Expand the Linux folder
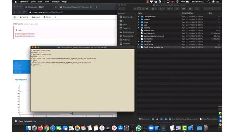 pyautogui.click(x=139, y=22)
